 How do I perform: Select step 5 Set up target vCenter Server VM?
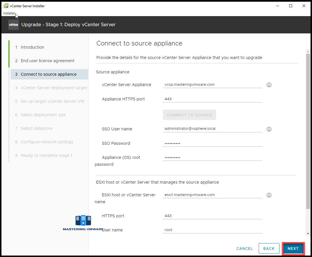point(49,101)
